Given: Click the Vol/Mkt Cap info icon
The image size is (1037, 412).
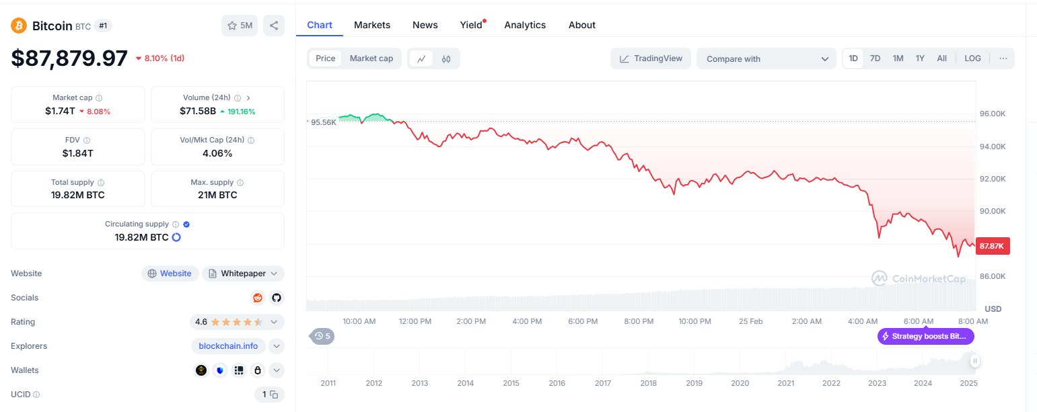Looking at the screenshot, I should click(251, 140).
